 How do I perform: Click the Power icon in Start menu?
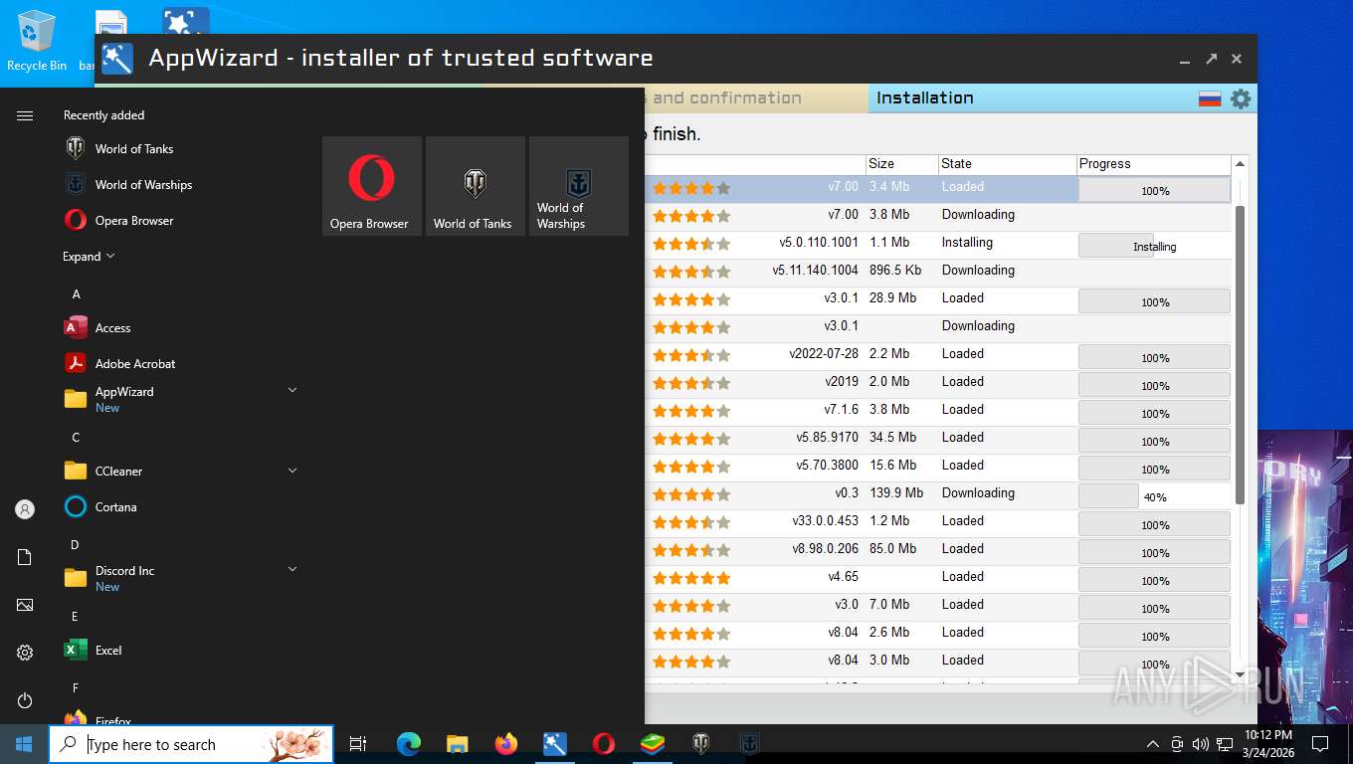coord(25,700)
